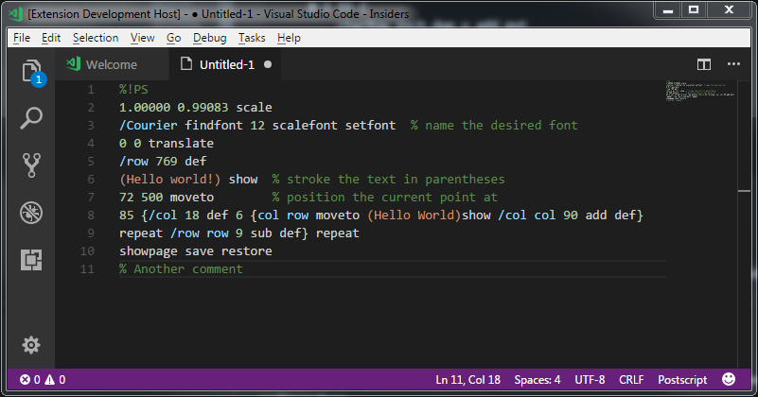Click the warnings count in status bar

click(x=55, y=380)
